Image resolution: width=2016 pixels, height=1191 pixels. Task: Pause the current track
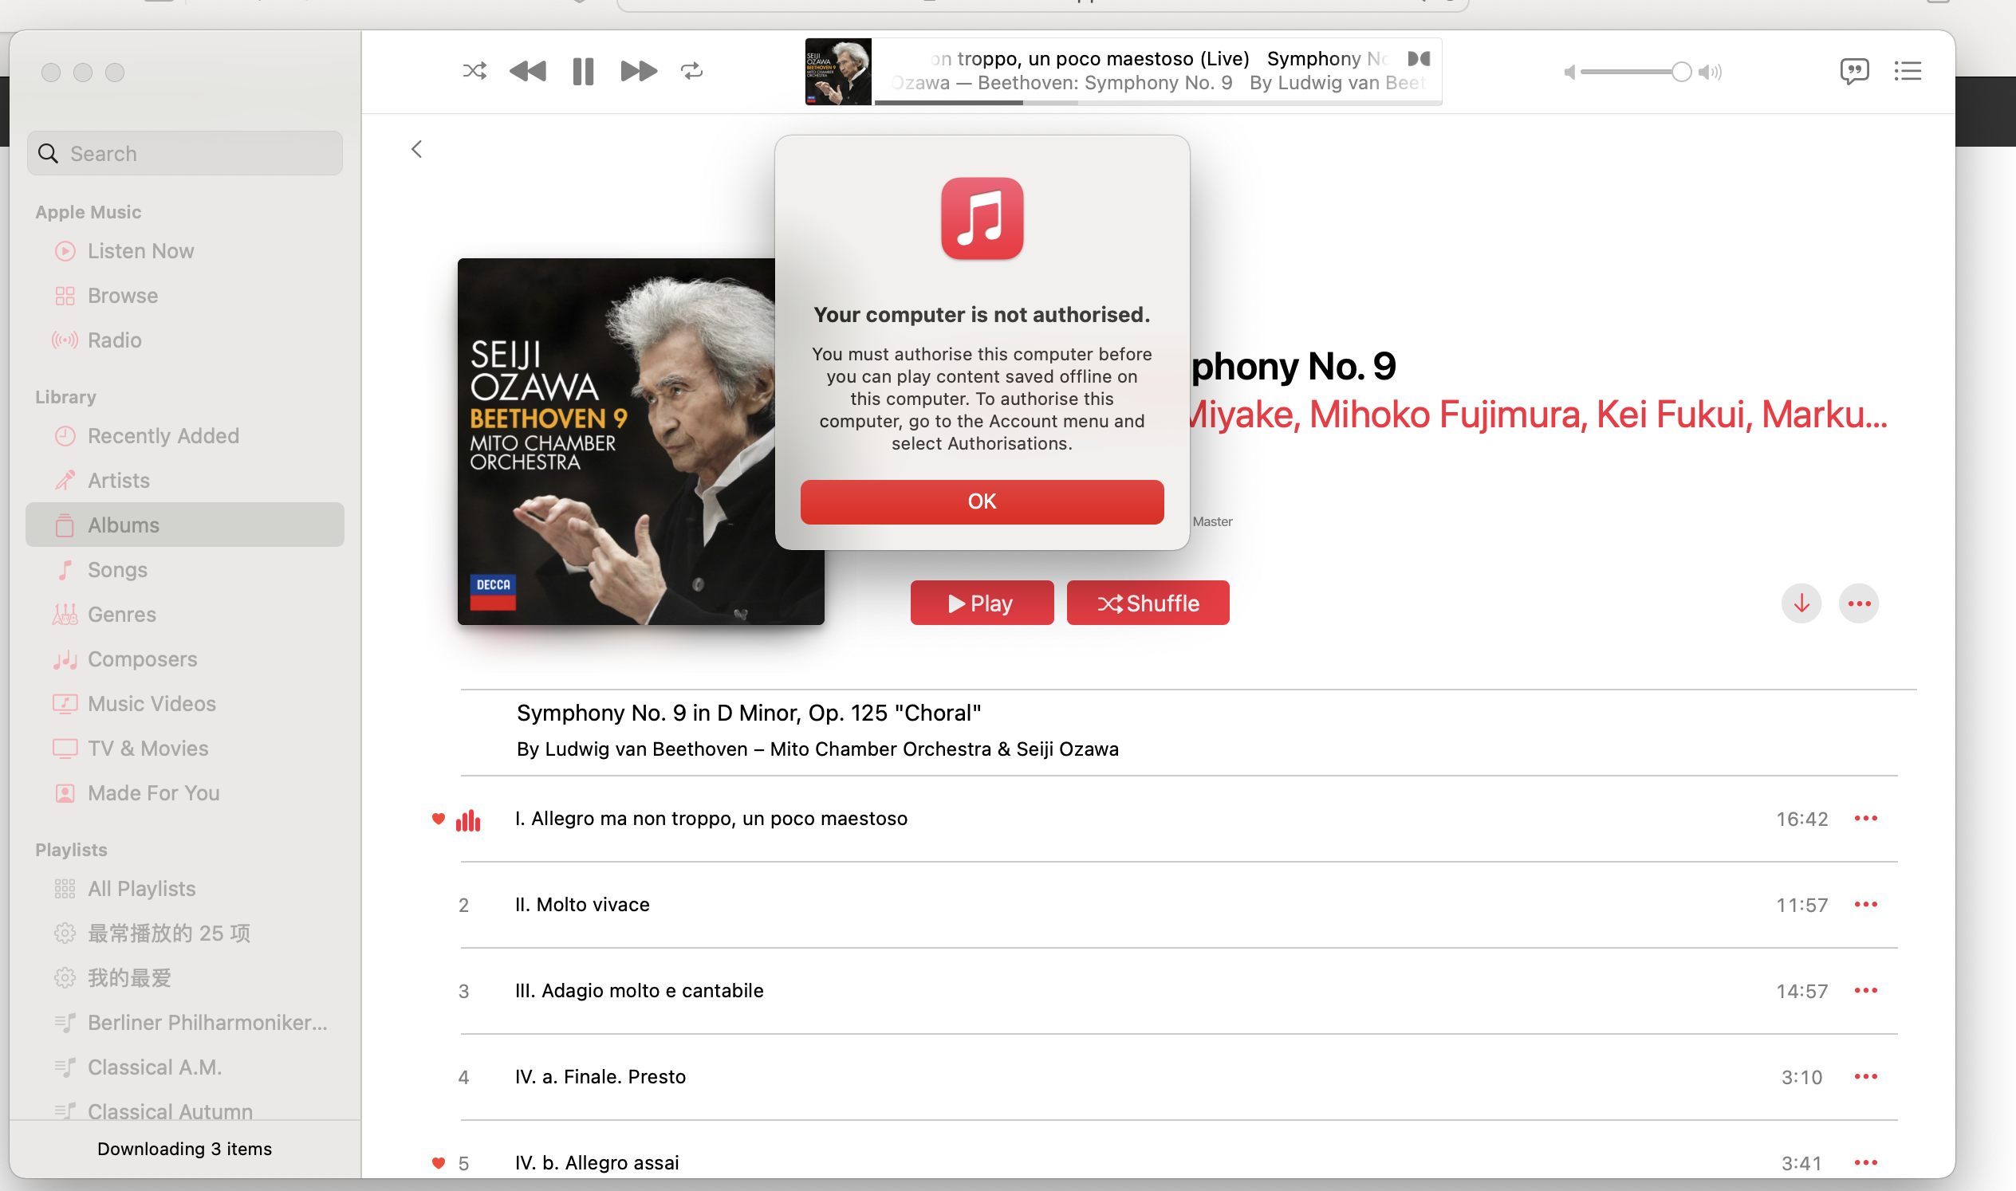[x=583, y=72]
